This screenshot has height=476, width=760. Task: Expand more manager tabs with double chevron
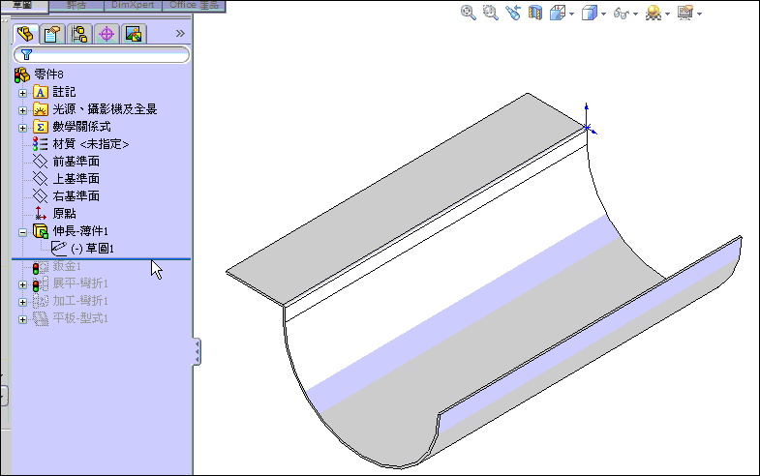click(x=180, y=34)
